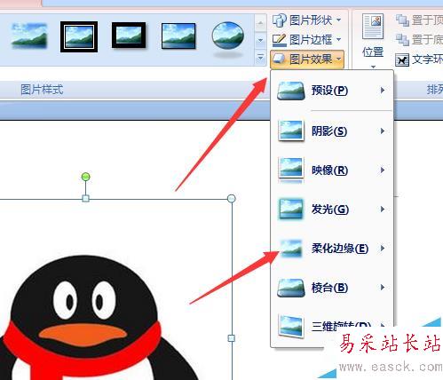The width and height of the screenshot is (443, 380).
Task: Click gallery scroll down arrow
Action: click(260, 40)
